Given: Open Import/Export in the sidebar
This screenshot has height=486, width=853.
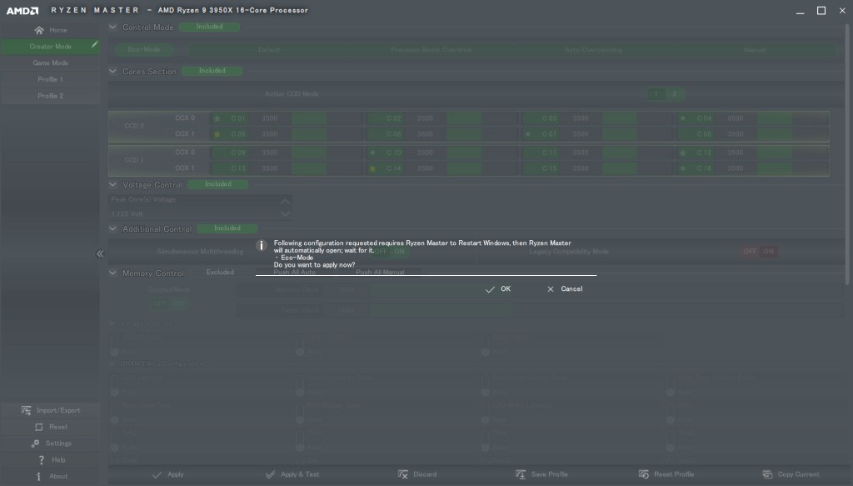Looking at the screenshot, I should [50, 410].
